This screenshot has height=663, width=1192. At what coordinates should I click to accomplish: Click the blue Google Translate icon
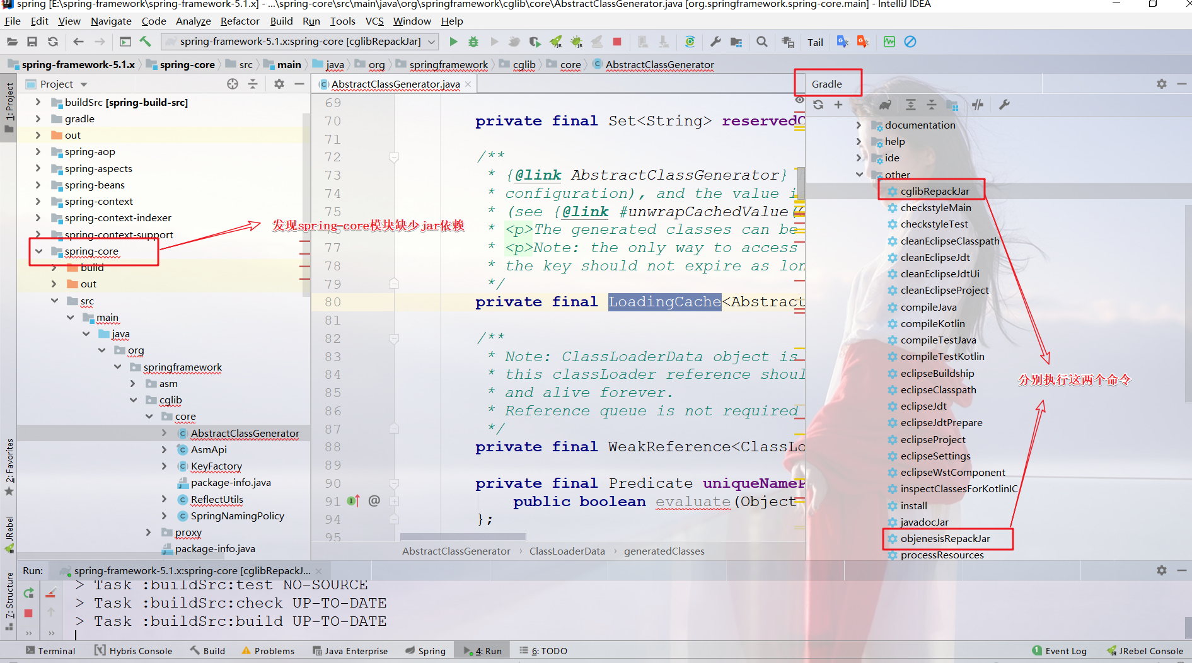click(x=842, y=42)
